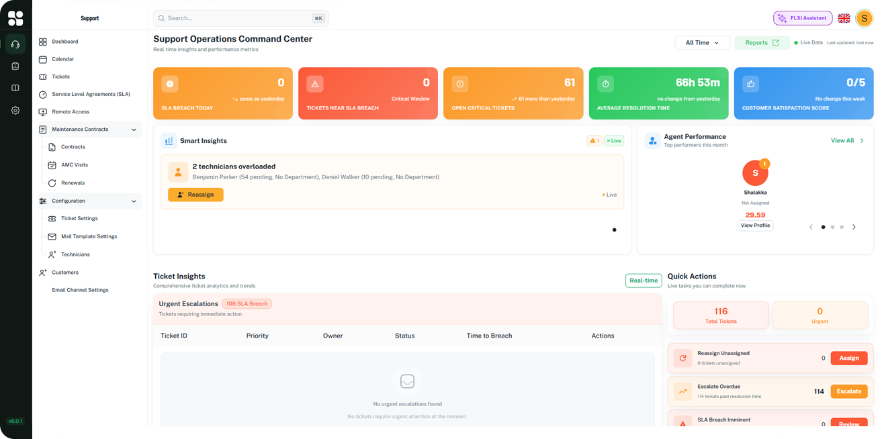Click the clipboard icon in the left rail
Viewport: 886px width, 439px height.
tap(15, 66)
